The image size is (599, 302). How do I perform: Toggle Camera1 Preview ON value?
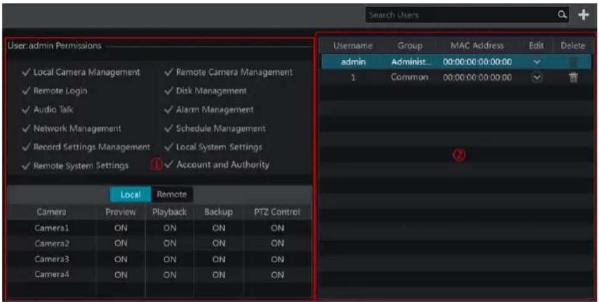pyautogui.click(x=121, y=228)
